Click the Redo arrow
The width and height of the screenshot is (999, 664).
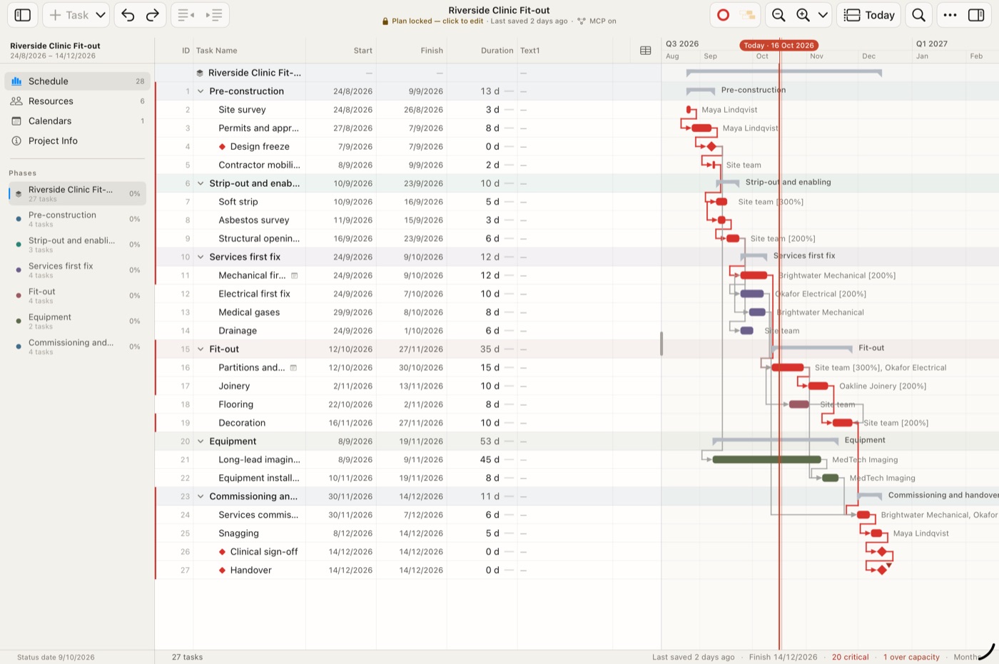[x=153, y=15]
